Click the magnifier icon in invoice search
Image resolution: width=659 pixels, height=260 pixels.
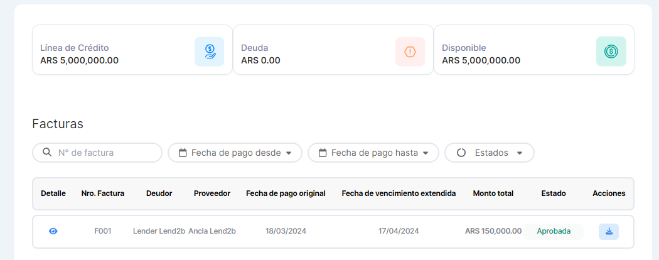(x=47, y=153)
